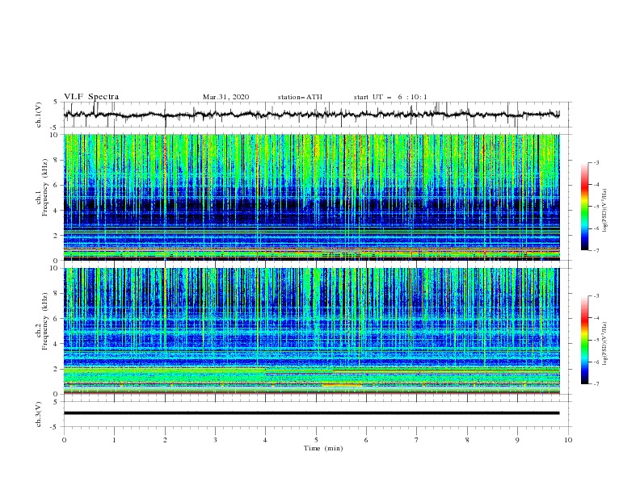Click the '-7' label on ch.2 colorbar
Viewport: 640px width, 494px height.
point(596,383)
